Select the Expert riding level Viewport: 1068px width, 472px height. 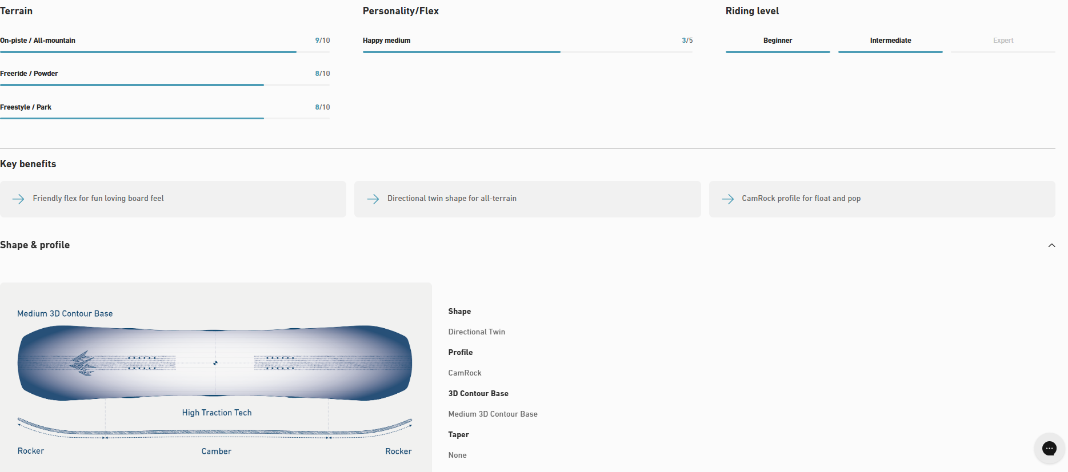[1003, 41]
